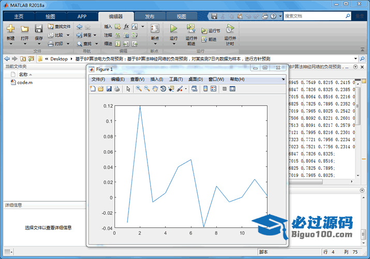Select the Pan hand tool in Figure 1

coord(155,89)
